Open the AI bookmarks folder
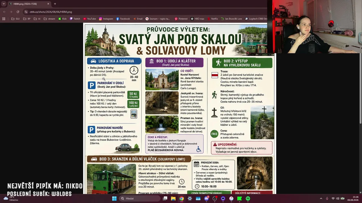The image size is (362, 203). coord(37,19)
